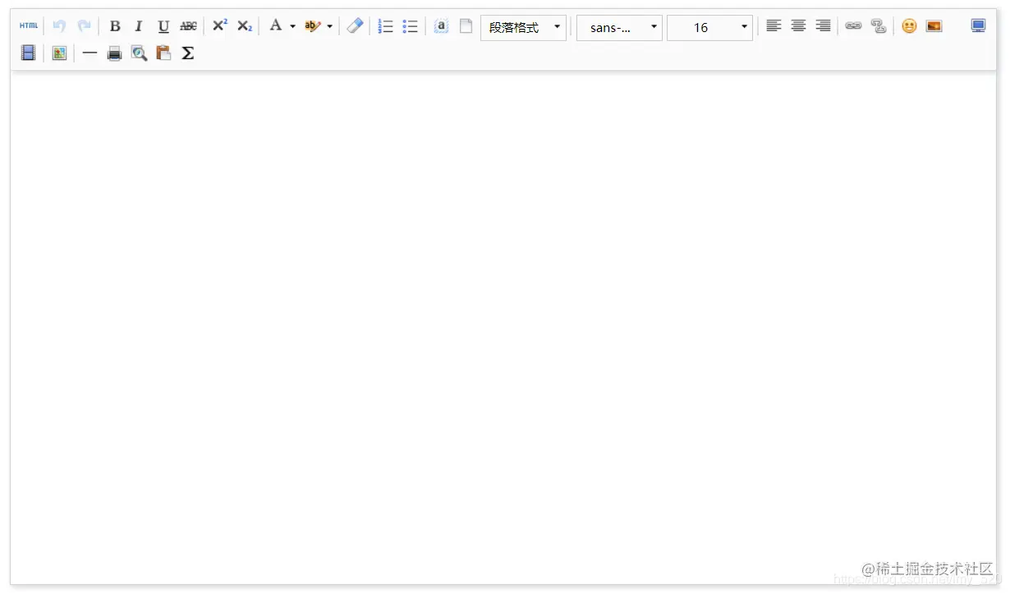Click the undo arrow icon
Screen dimensions: 1010x594
pyautogui.click(x=59, y=25)
